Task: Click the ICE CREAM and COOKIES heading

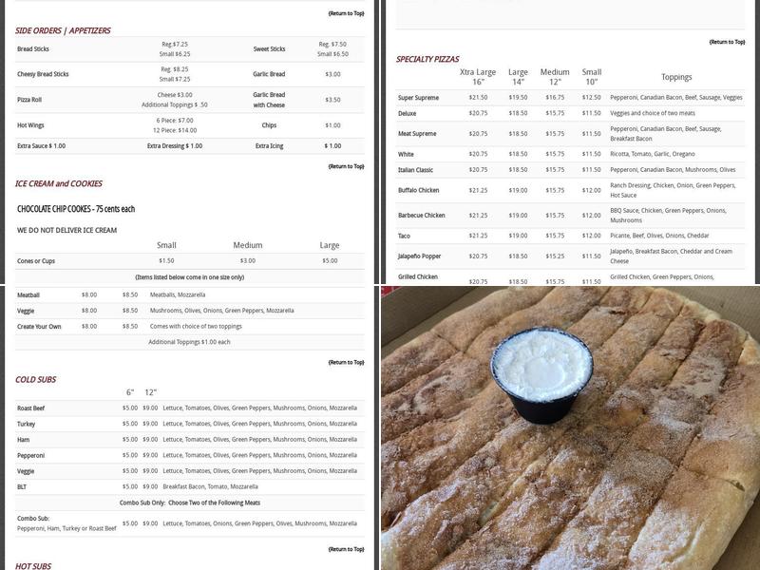Action: tap(59, 181)
